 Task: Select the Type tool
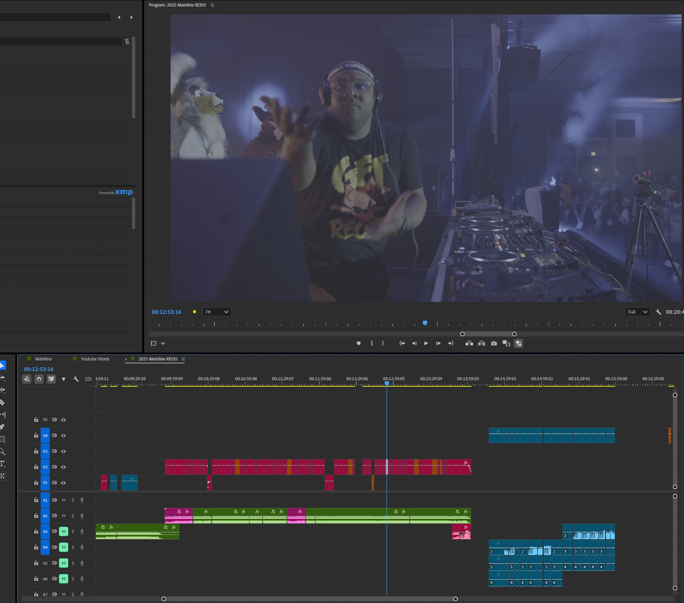2,464
